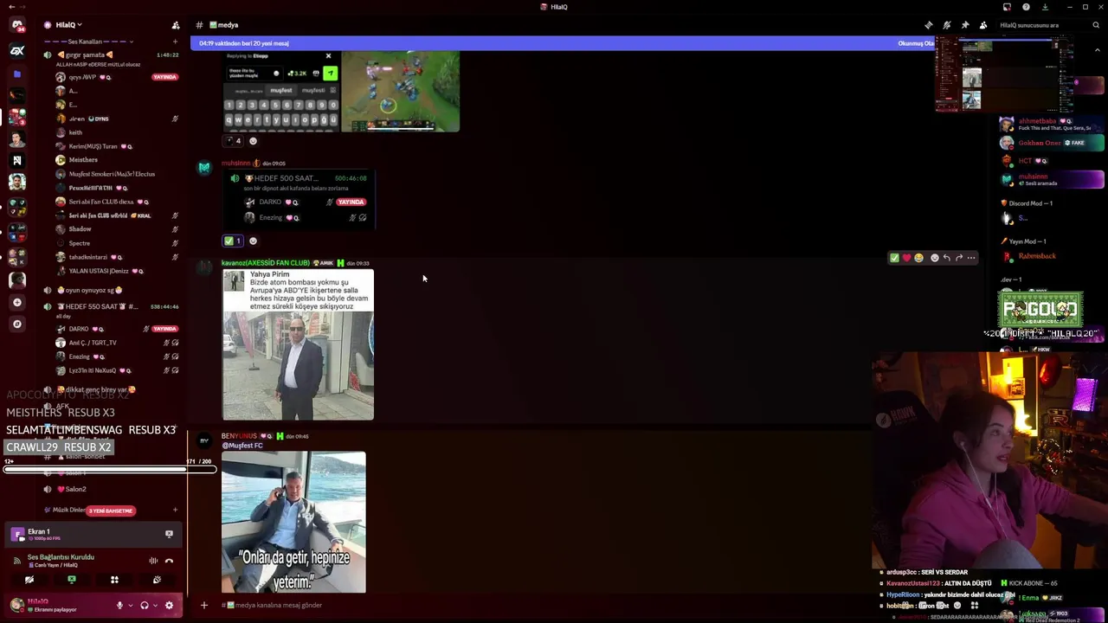Join HEDEF 550 SAAT voice channel
This screenshot has height=623, width=1108.
pyautogui.click(x=98, y=306)
